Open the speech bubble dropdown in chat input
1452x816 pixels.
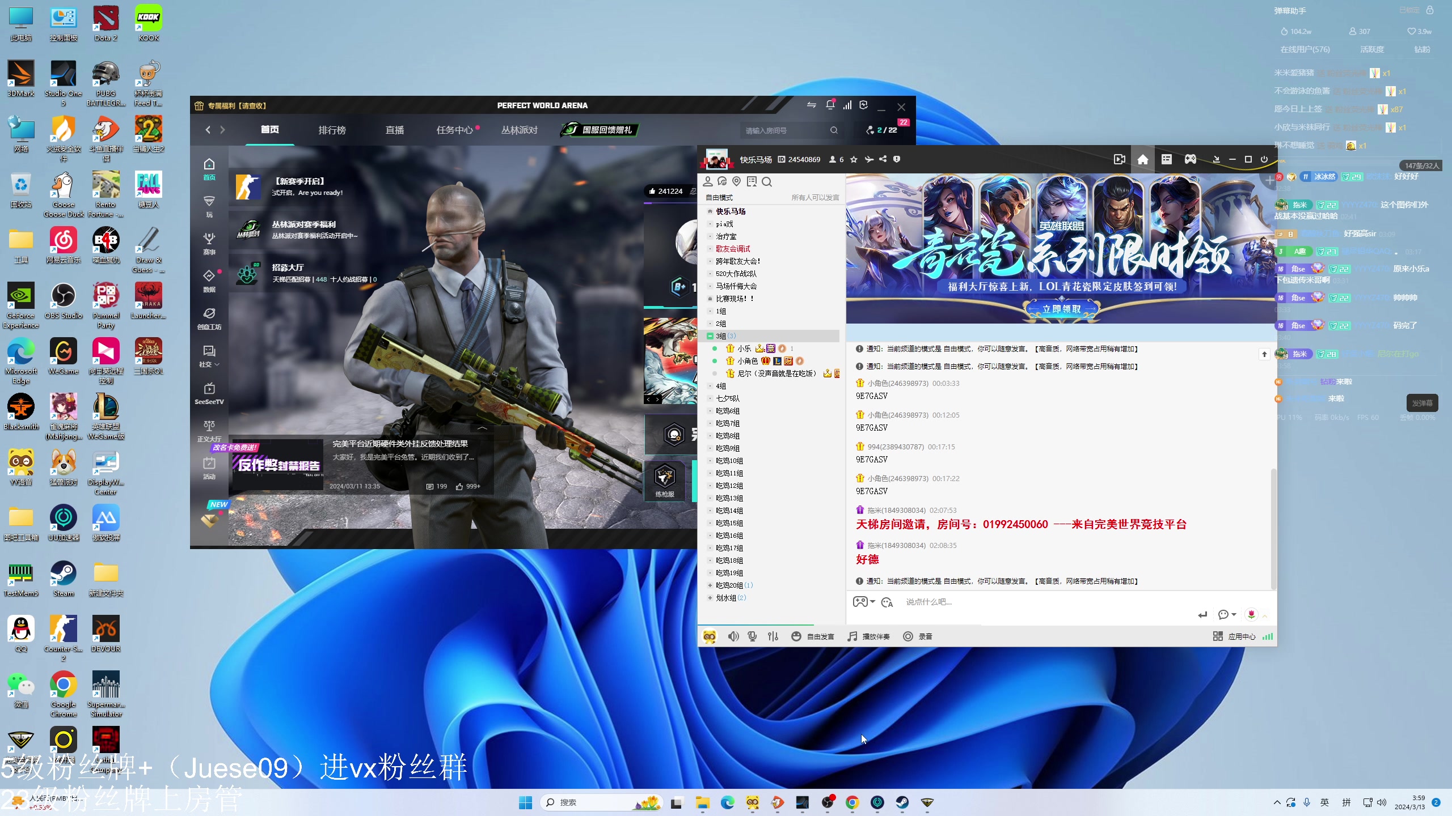[1227, 614]
